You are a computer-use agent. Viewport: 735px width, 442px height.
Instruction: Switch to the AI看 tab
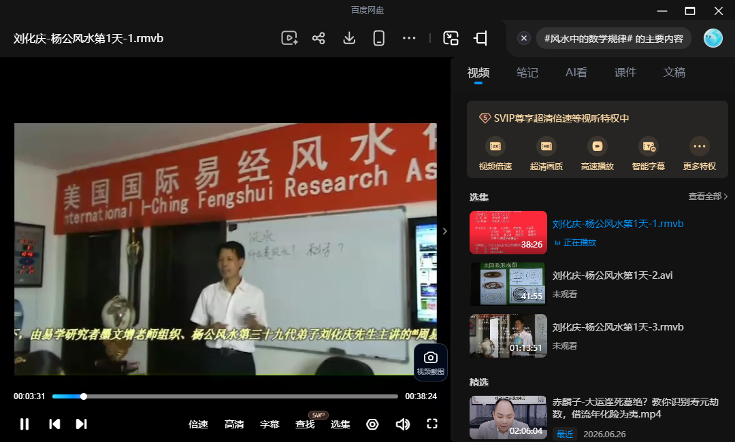[x=576, y=73]
